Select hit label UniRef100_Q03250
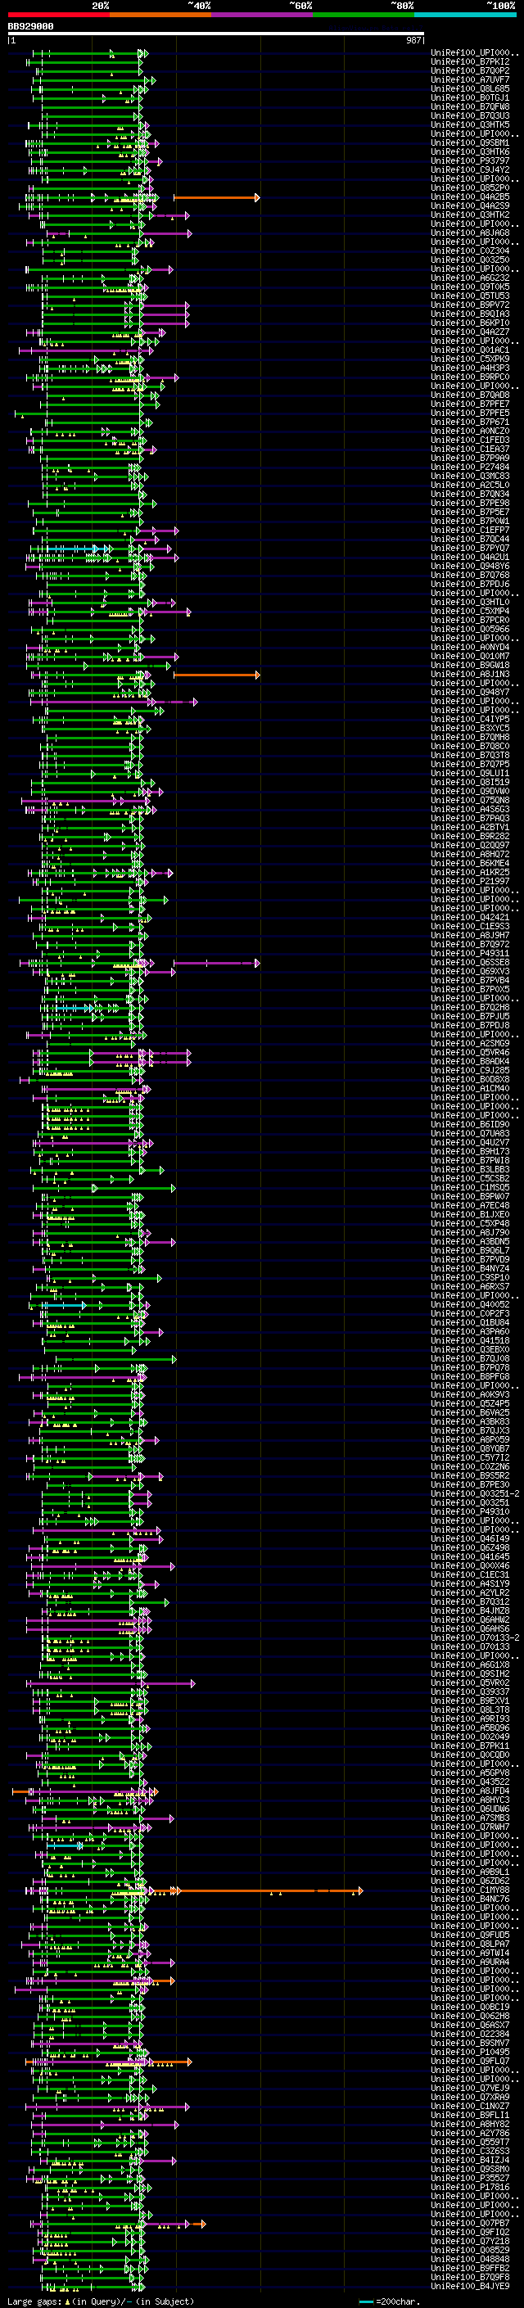This screenshot has width=524, height=2308. click(x=470, y=260)
